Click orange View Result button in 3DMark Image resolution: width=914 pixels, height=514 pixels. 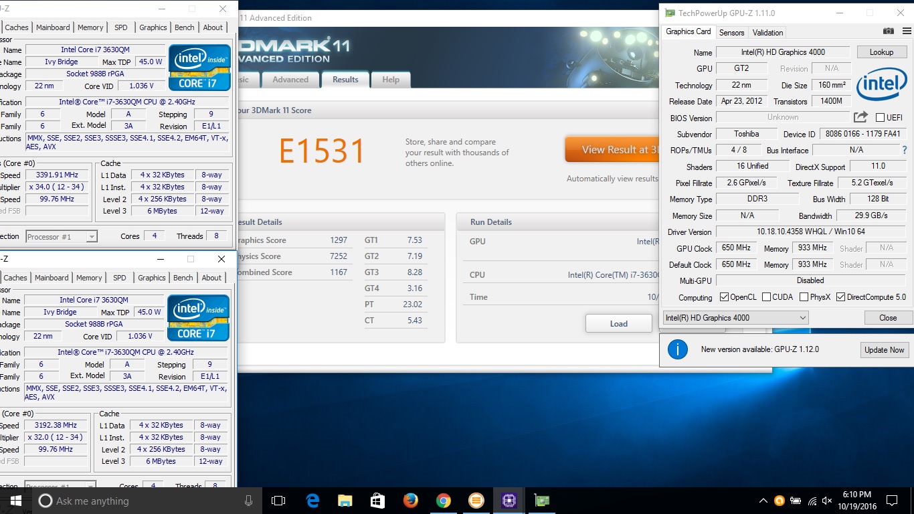tap(612, 150)
